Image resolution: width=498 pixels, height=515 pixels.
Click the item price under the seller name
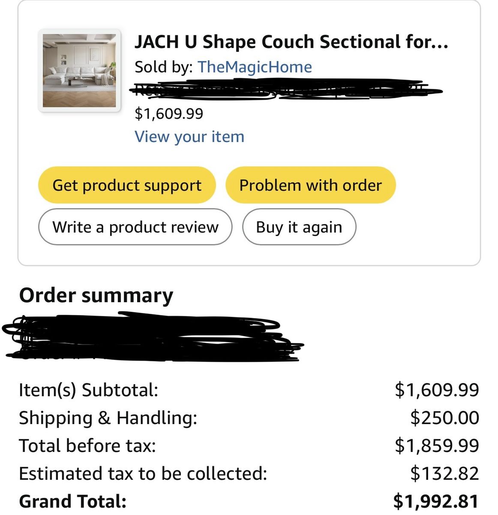pos(169,113)
